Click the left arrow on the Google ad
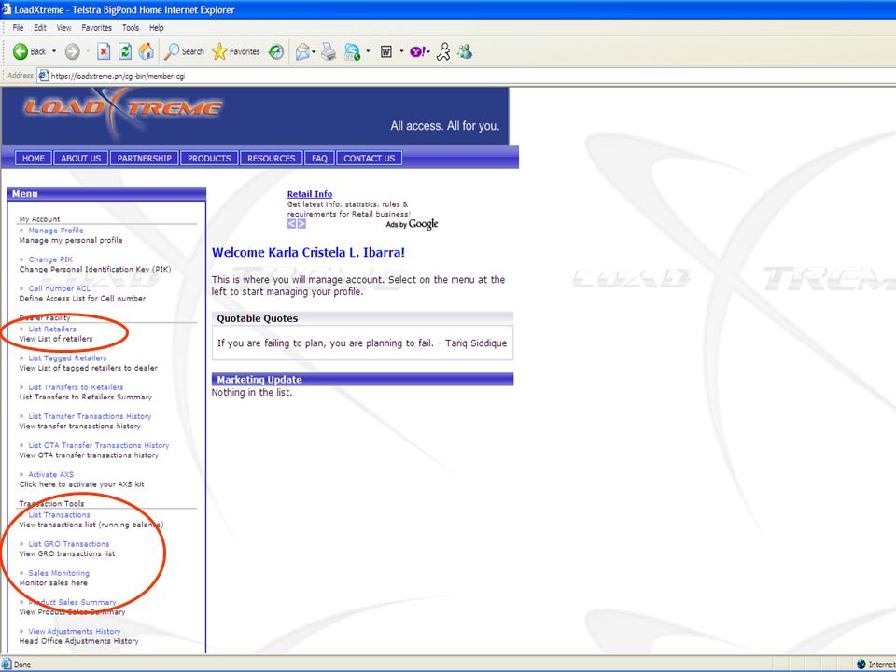Screen dimensions: 896x672 pos(291,224)
